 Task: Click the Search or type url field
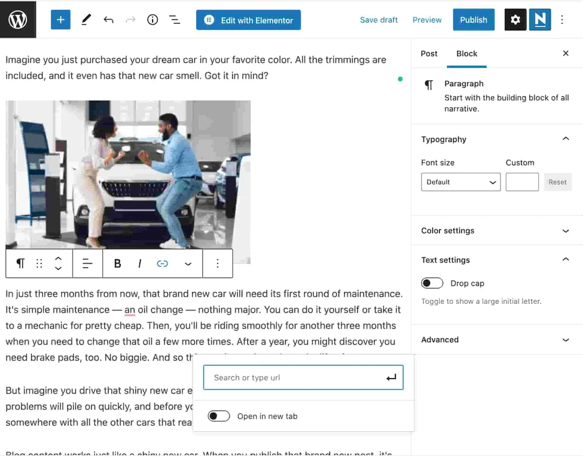[293, 377]
